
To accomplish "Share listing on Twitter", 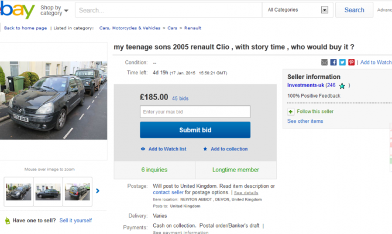I will pyautogui.click(x=342, y=63).
